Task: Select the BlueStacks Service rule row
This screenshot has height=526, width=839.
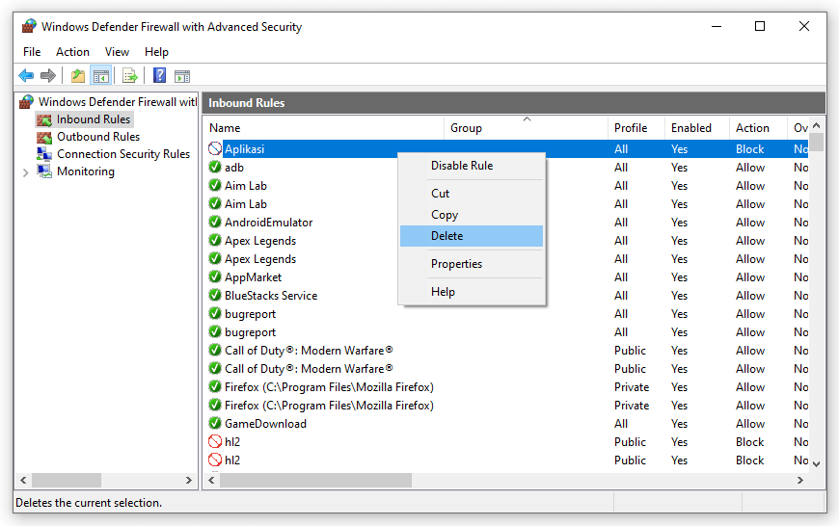Action: click(x=506, y=295)
